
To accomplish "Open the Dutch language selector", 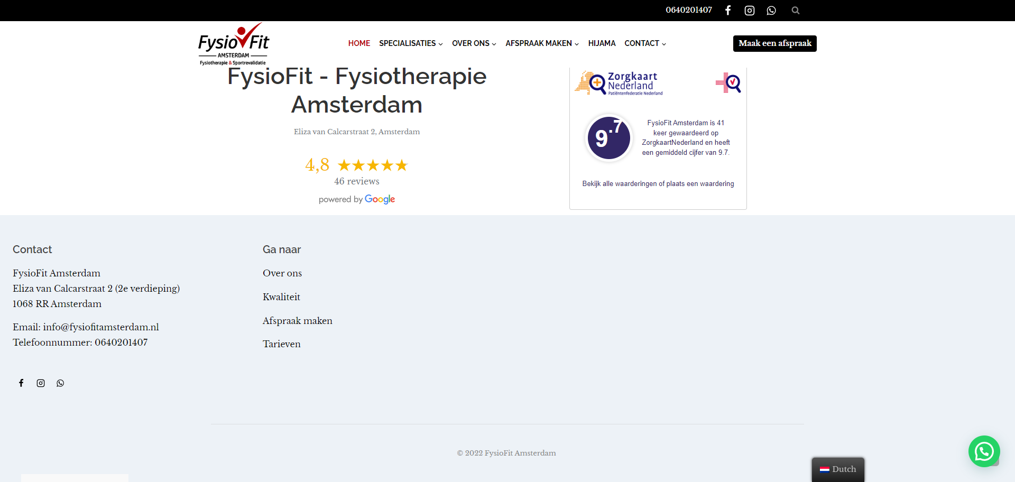I will 838,469.
